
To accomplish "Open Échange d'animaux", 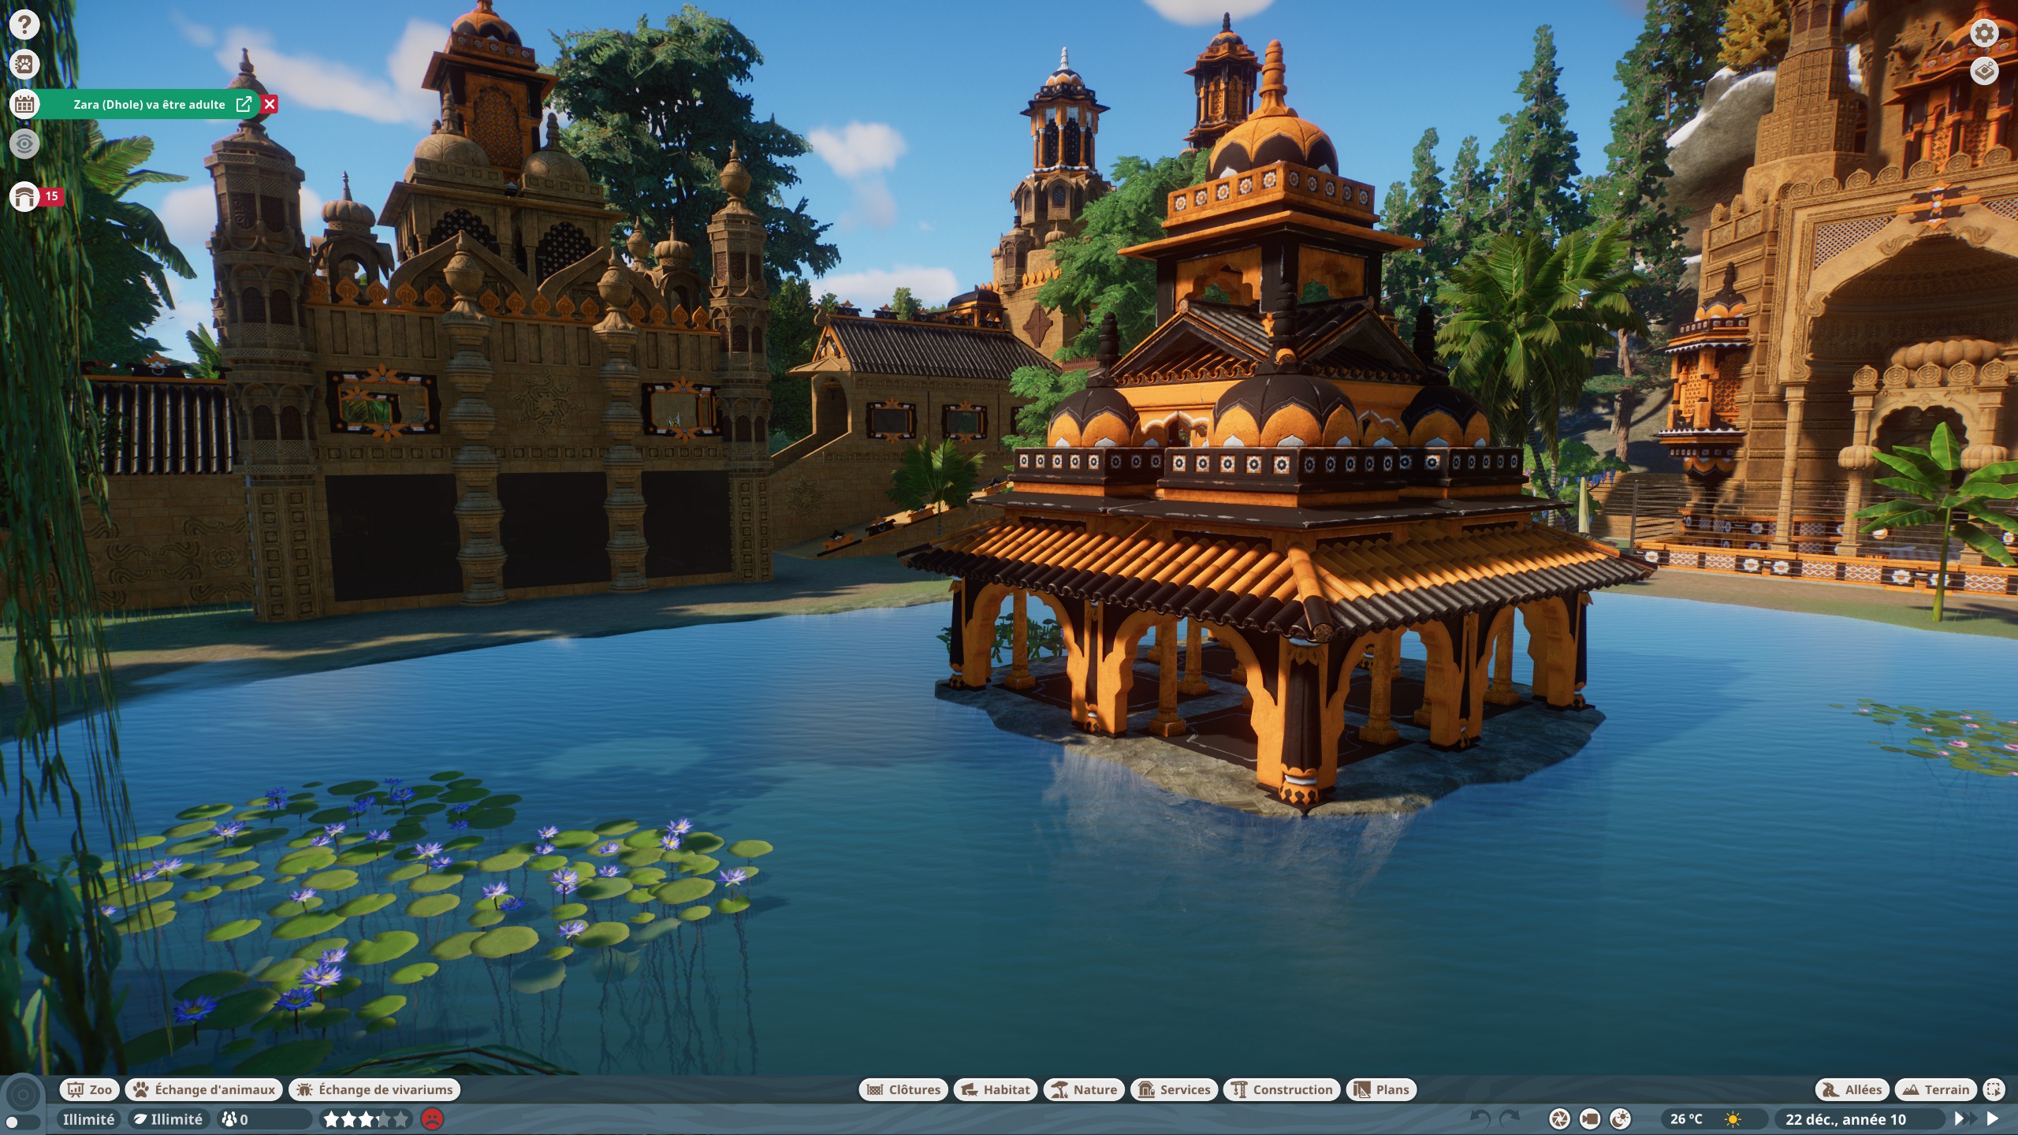I will 204,1089.
